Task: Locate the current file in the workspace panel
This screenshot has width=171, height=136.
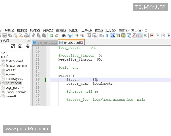Action: point(28,46)
